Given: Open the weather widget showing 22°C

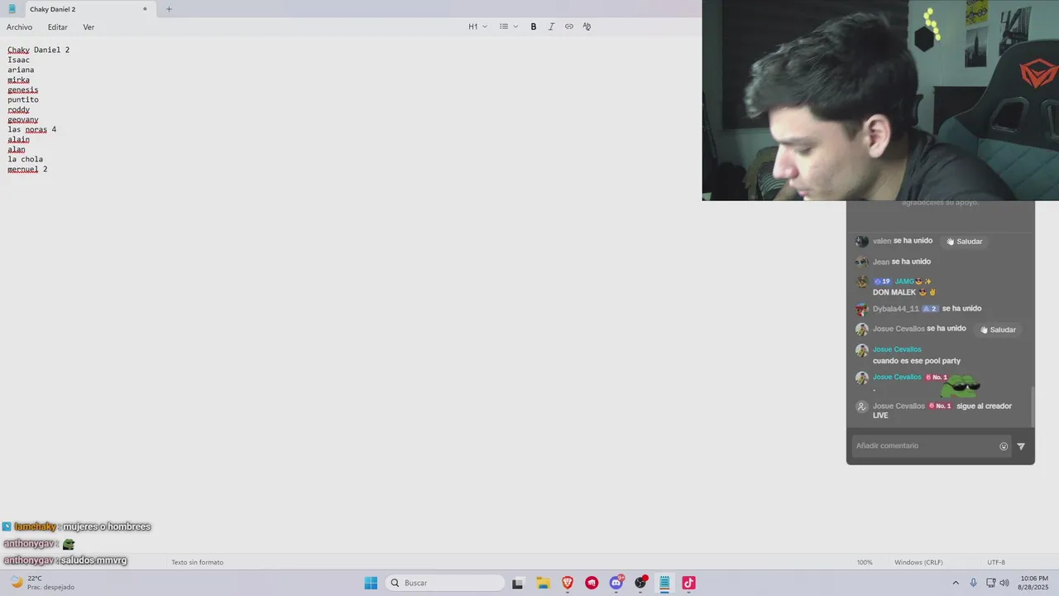Looking at the screenshot, I should pyautogui.click(x=41, y=583).
